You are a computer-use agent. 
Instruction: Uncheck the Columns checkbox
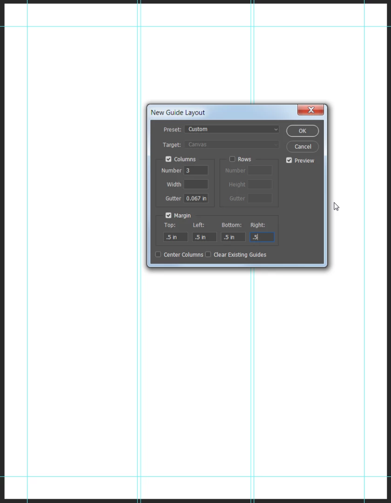168,159
